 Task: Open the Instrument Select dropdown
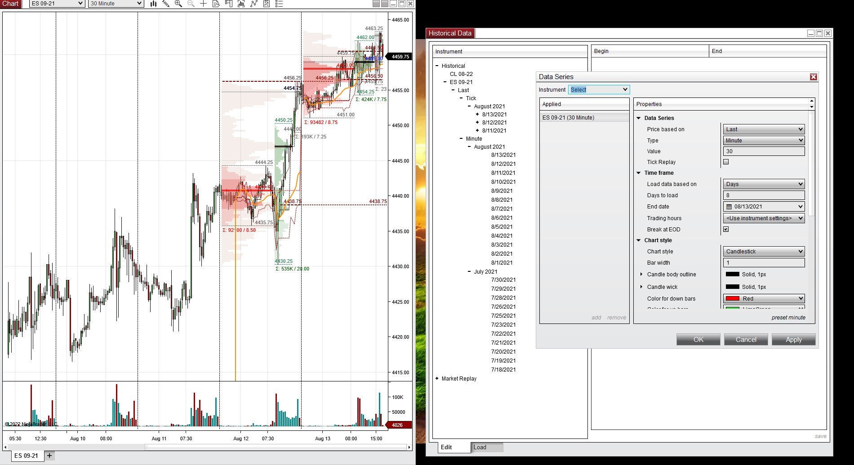(599, 90)
